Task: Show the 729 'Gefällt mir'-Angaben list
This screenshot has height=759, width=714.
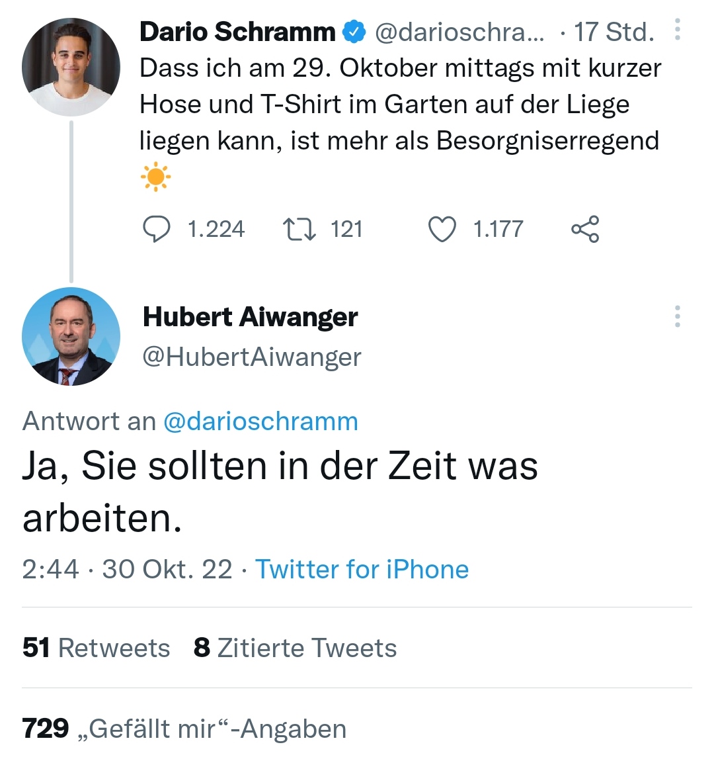Action: click(184, 729)
